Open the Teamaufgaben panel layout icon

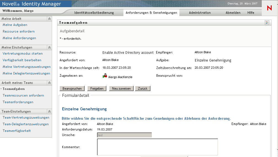coord(267,23)
